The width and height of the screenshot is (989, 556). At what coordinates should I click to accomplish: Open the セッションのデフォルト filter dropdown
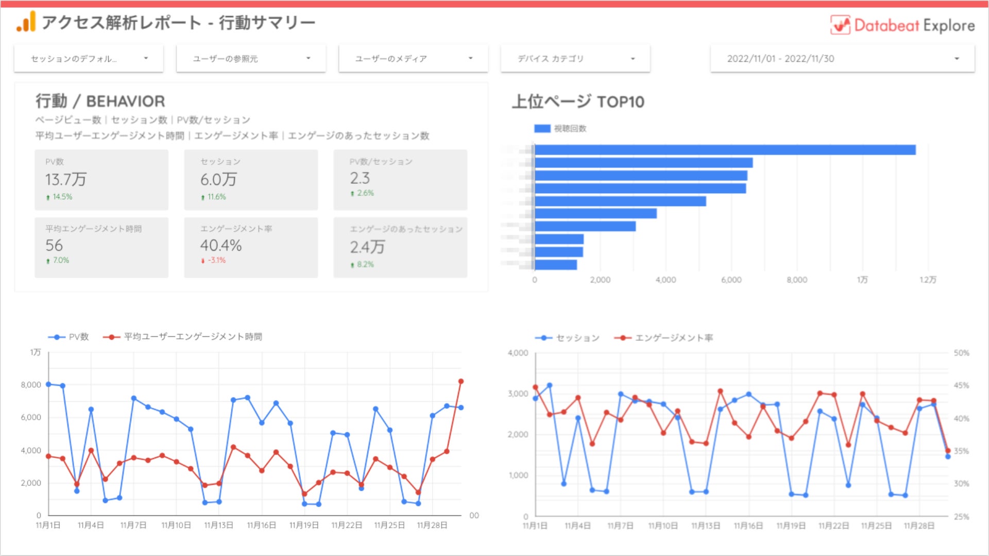tap(89, 59)
